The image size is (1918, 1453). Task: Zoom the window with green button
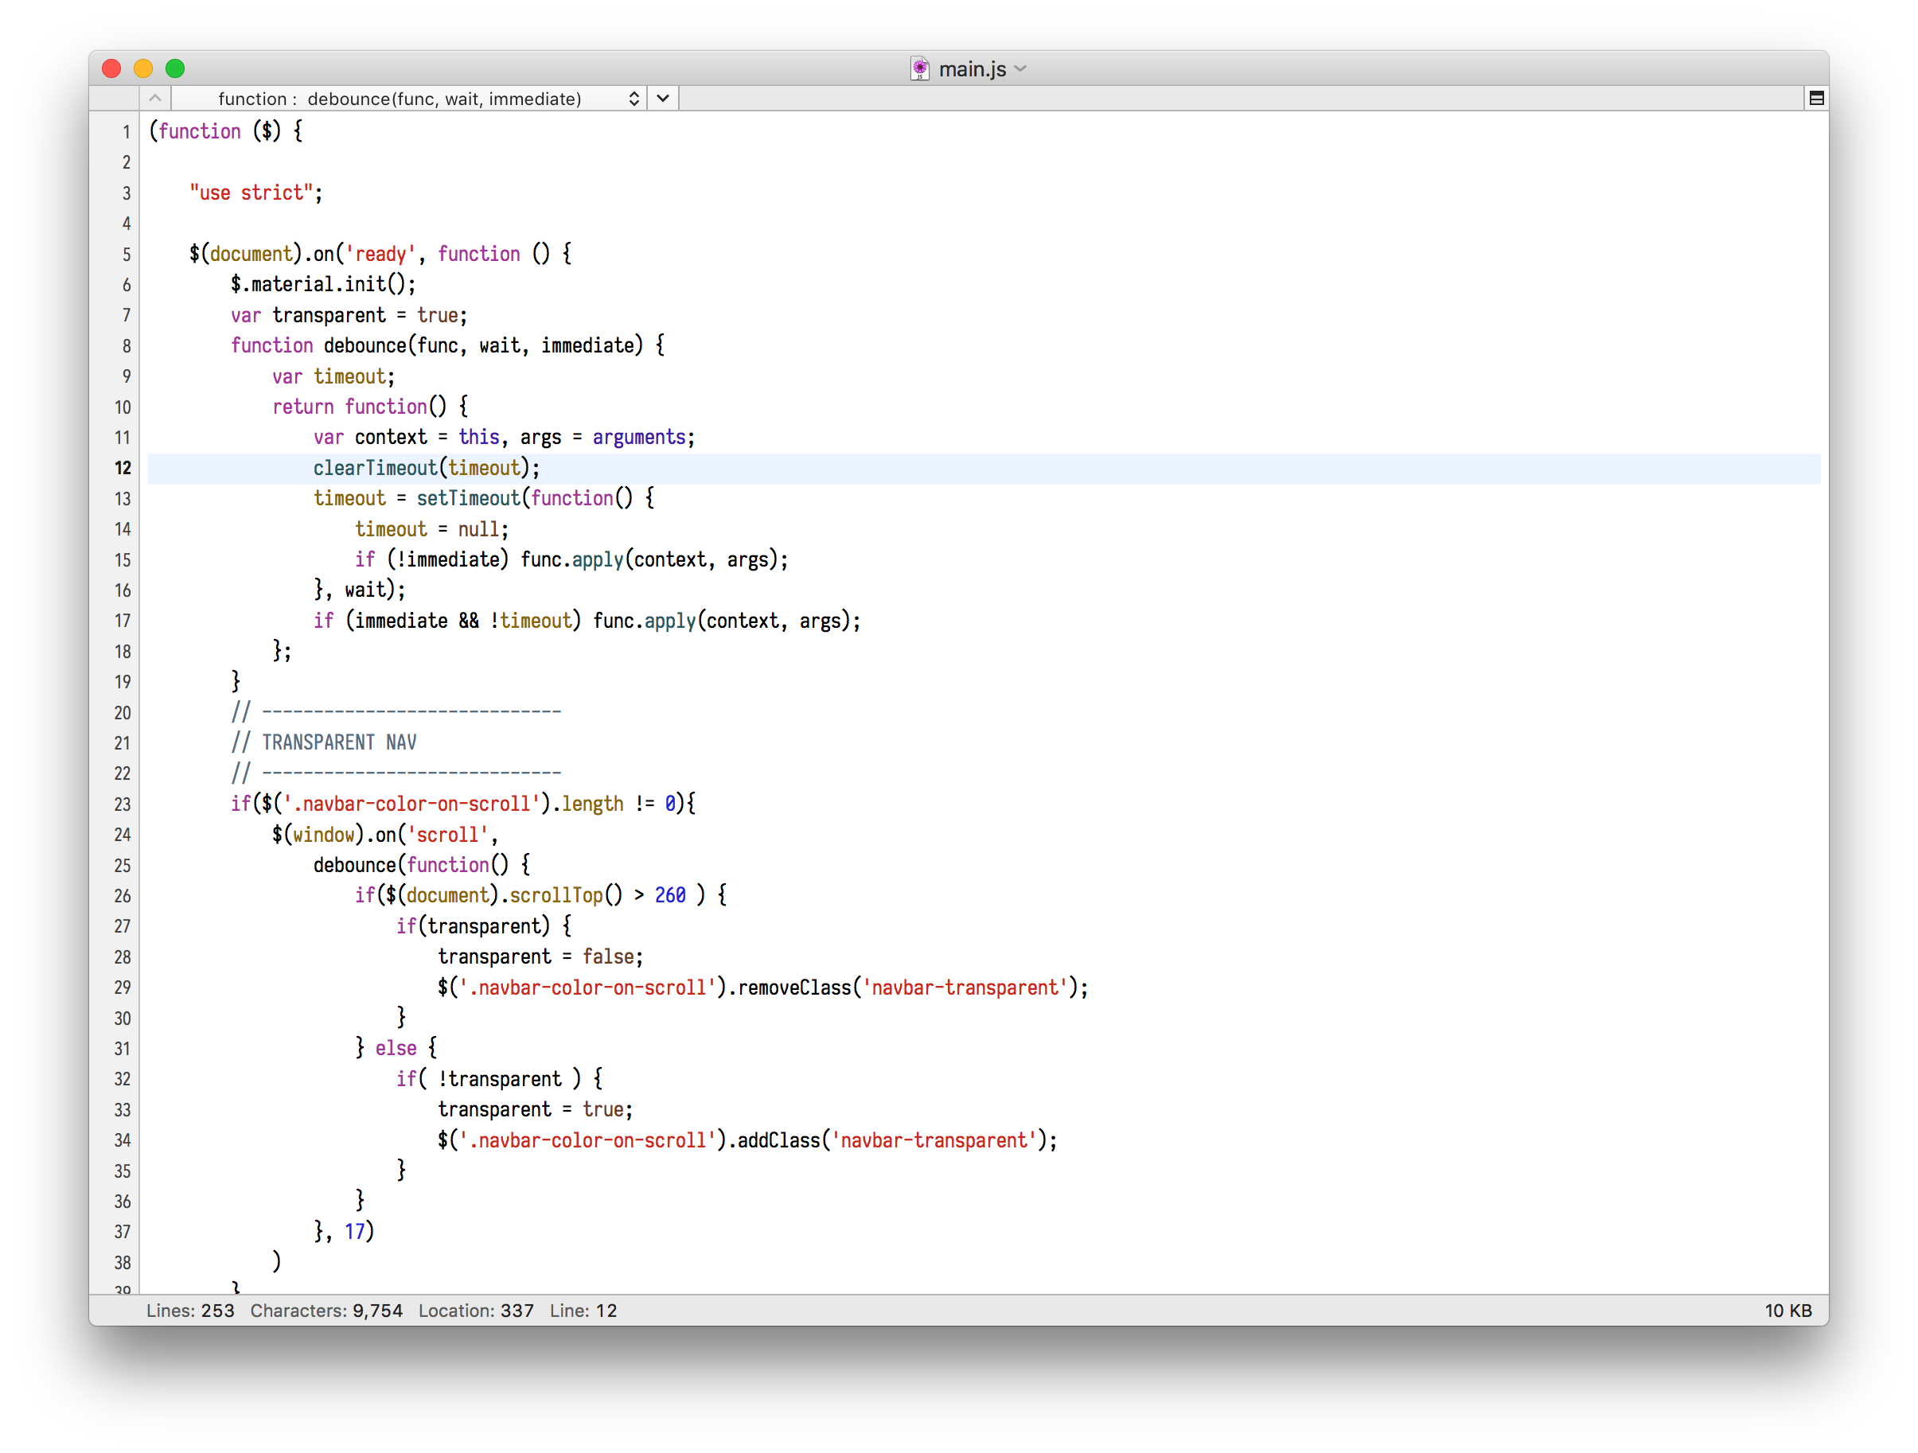tap(175, 68)
